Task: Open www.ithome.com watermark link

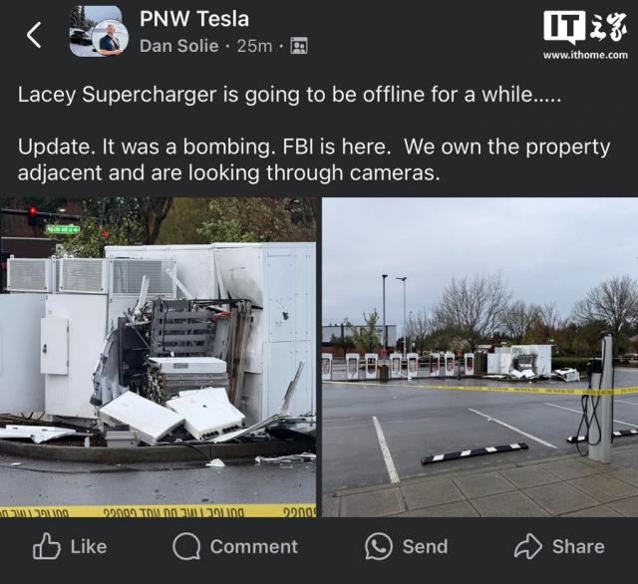Action: (585, 55)
